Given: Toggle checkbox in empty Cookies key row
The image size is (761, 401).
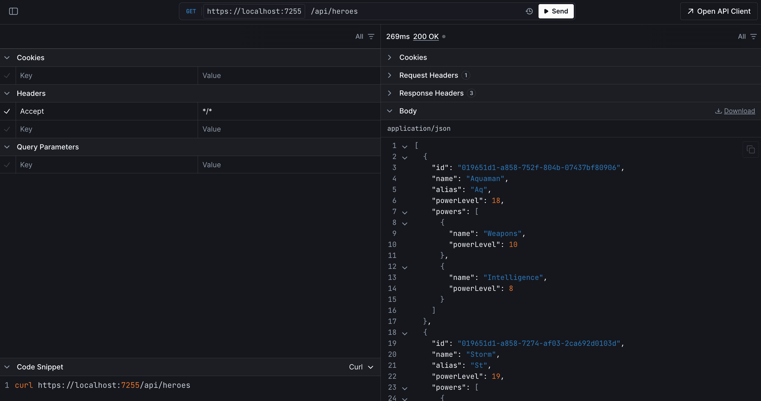Looking at the screenshot, I should click(x=7, y=76).
